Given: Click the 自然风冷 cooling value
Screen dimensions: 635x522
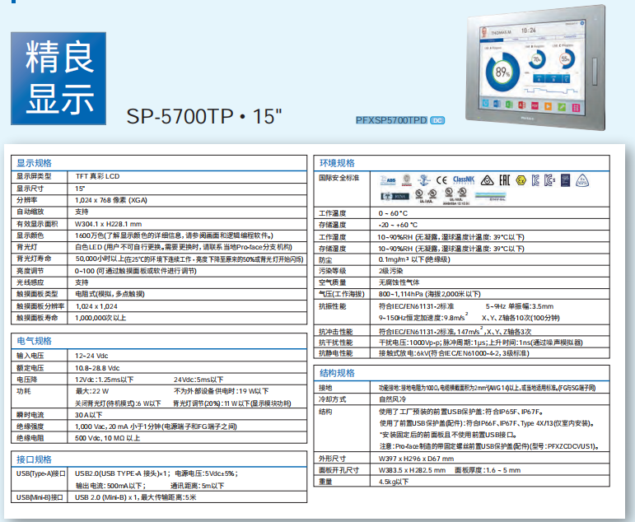Looking at the screenshot, I should [x=392, y=399].
